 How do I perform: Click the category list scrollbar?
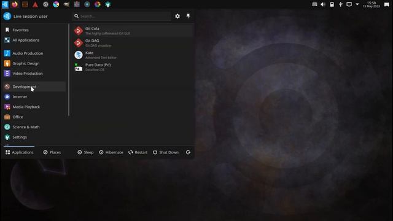coord(69,70)
